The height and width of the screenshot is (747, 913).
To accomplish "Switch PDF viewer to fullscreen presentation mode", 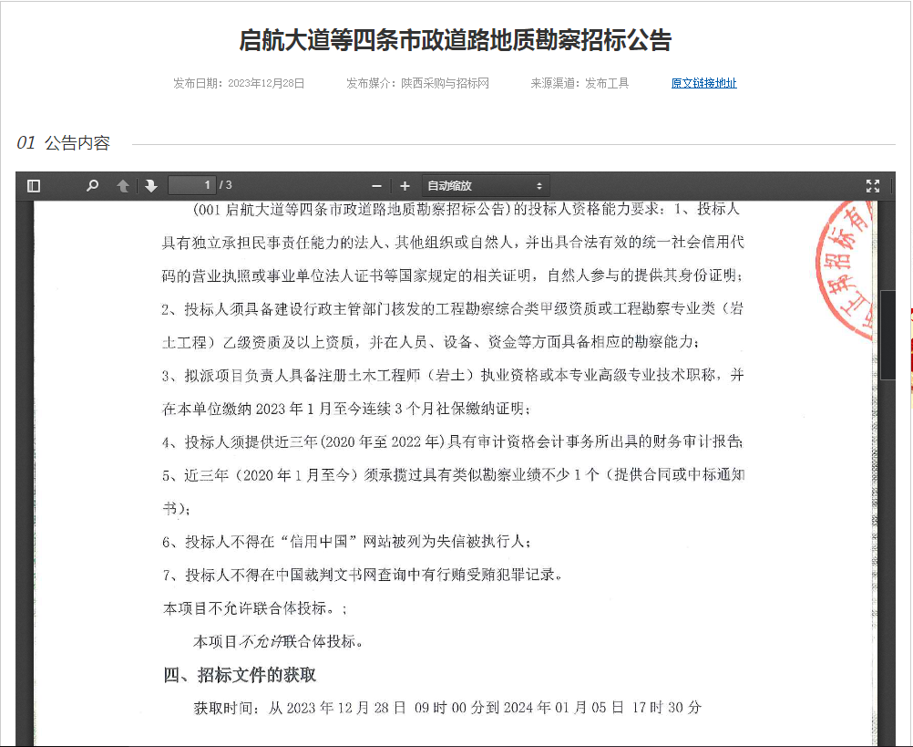I will pyautogui.click(x=873, y=186).
